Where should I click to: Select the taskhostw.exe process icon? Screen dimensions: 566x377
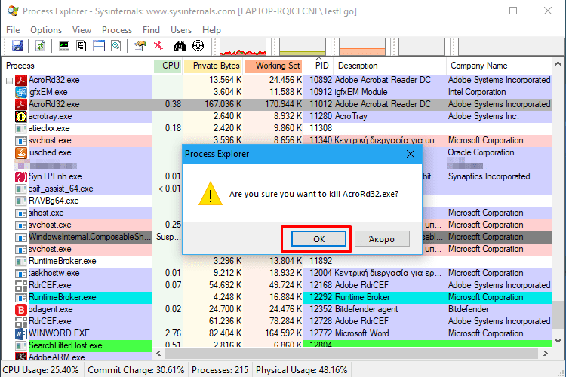(x=21, y=274)
